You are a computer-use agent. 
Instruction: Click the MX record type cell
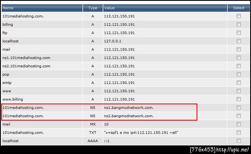coord(93,124)
